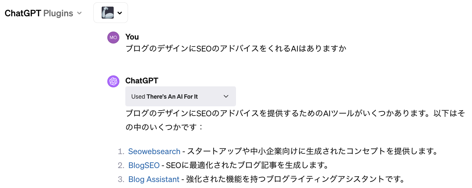Click the ChatGPT logo avatar

[113, 81]
